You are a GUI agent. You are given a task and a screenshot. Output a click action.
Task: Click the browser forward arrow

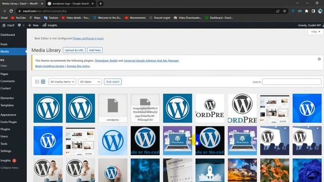pyautogui.click(x=5, y=11)
